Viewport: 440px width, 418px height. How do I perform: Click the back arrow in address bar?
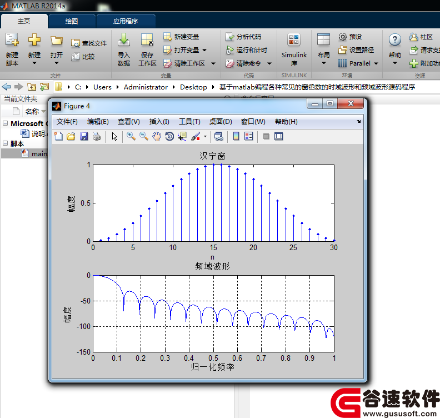[6, 87]
